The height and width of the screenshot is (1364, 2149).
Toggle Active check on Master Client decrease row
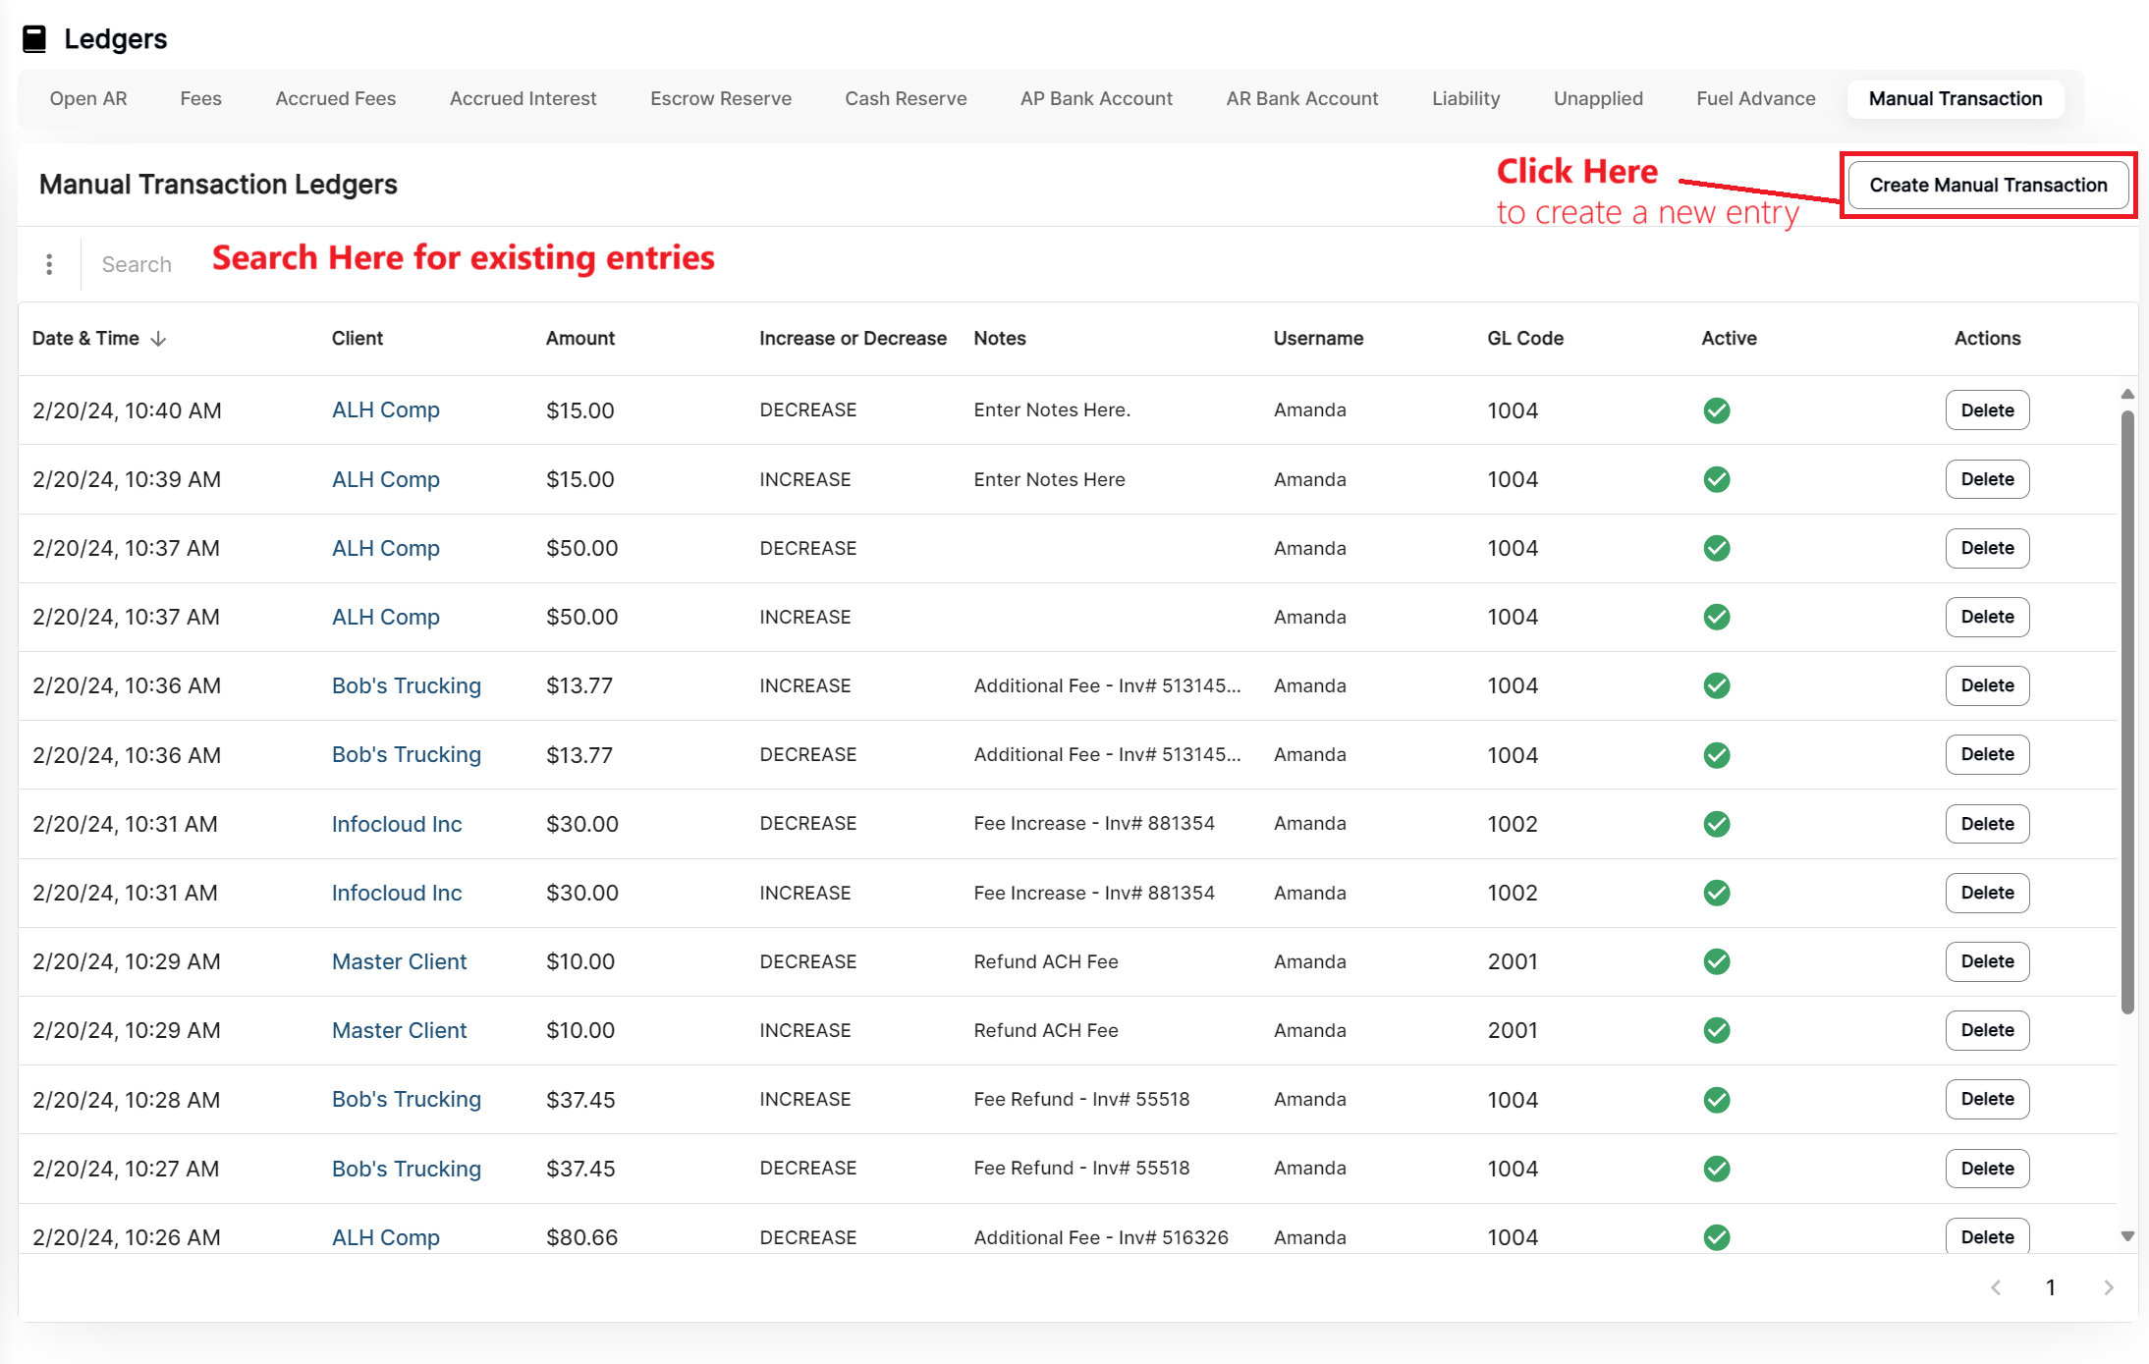click(x=1716, y=961)
